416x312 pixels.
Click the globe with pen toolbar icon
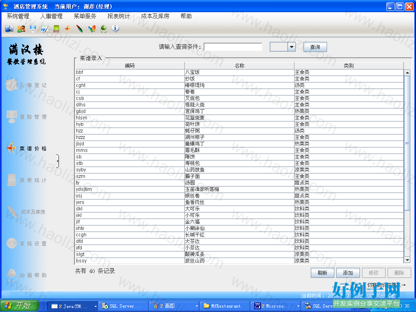pos(45,28)
